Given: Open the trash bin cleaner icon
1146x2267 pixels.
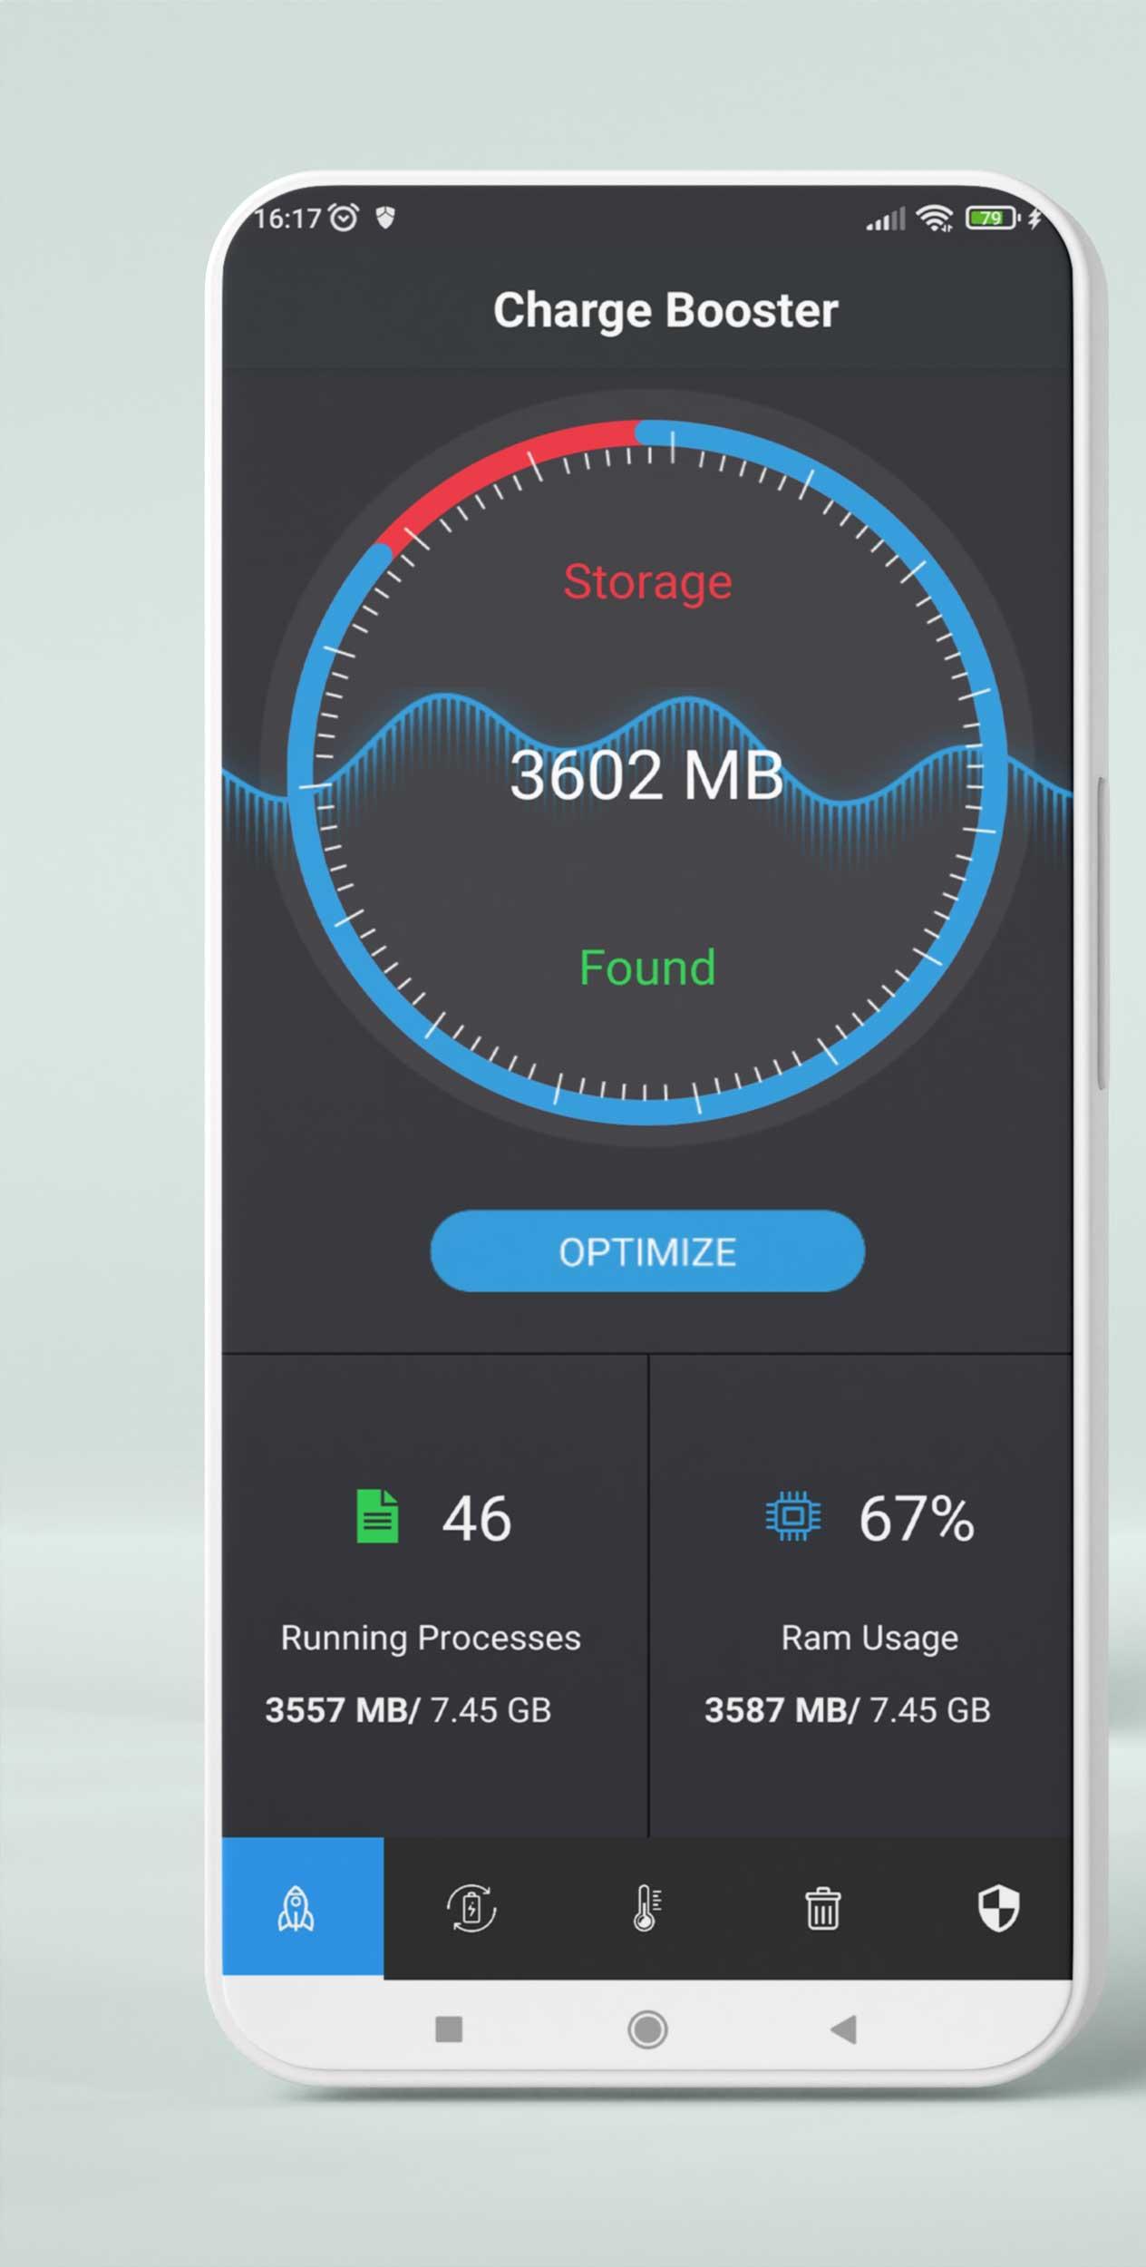Looking at the screenshot, I should [822, 1908].
